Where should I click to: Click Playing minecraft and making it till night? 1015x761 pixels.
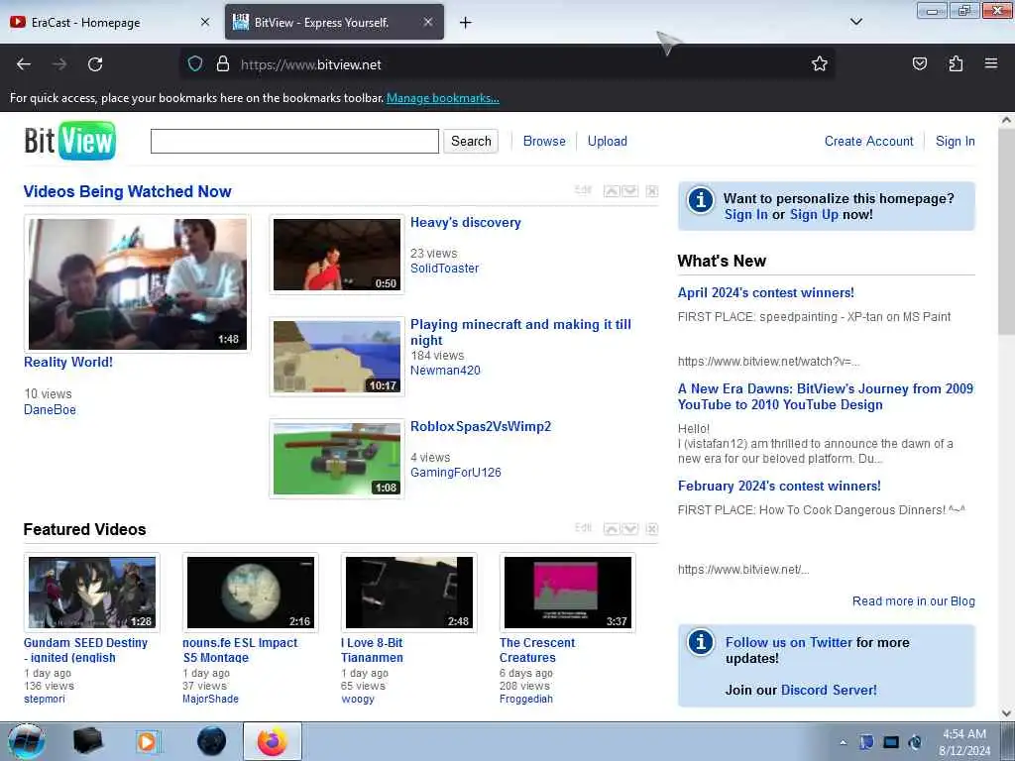[520, 332]
